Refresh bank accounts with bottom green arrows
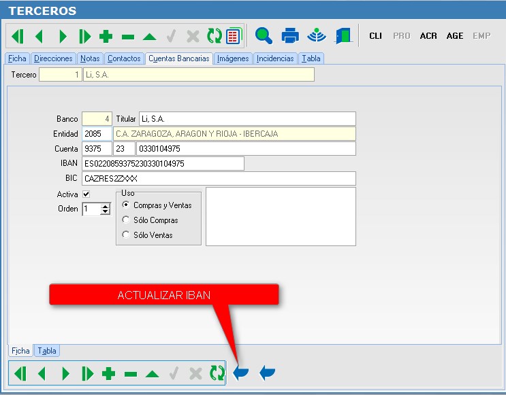This screenshot has width=506, height=395. [x=217, y=373]
